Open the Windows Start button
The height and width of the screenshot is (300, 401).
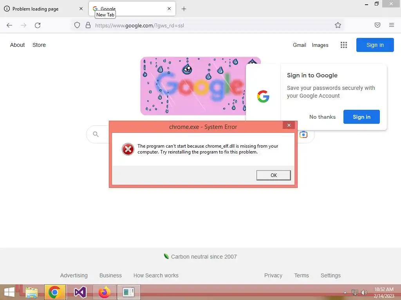click(9, 292)
